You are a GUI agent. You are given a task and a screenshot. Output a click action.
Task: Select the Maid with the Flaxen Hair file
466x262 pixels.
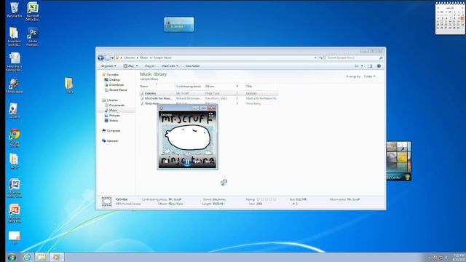pos(209,98)
